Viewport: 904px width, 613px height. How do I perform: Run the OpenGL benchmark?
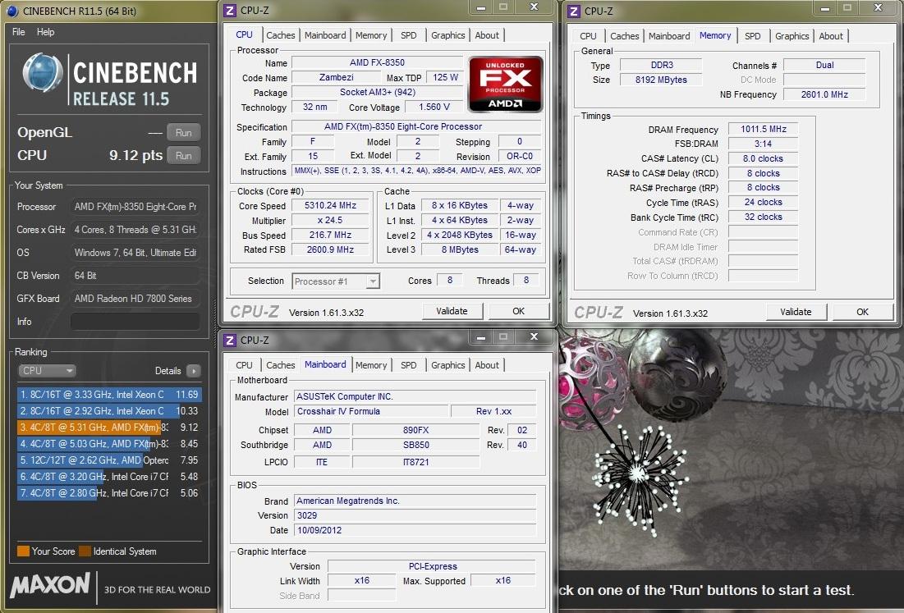click(x=183, y=132)
